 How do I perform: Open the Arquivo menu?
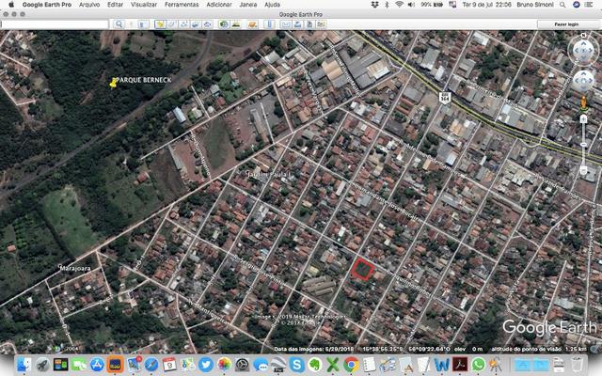(x=89, y=5)
